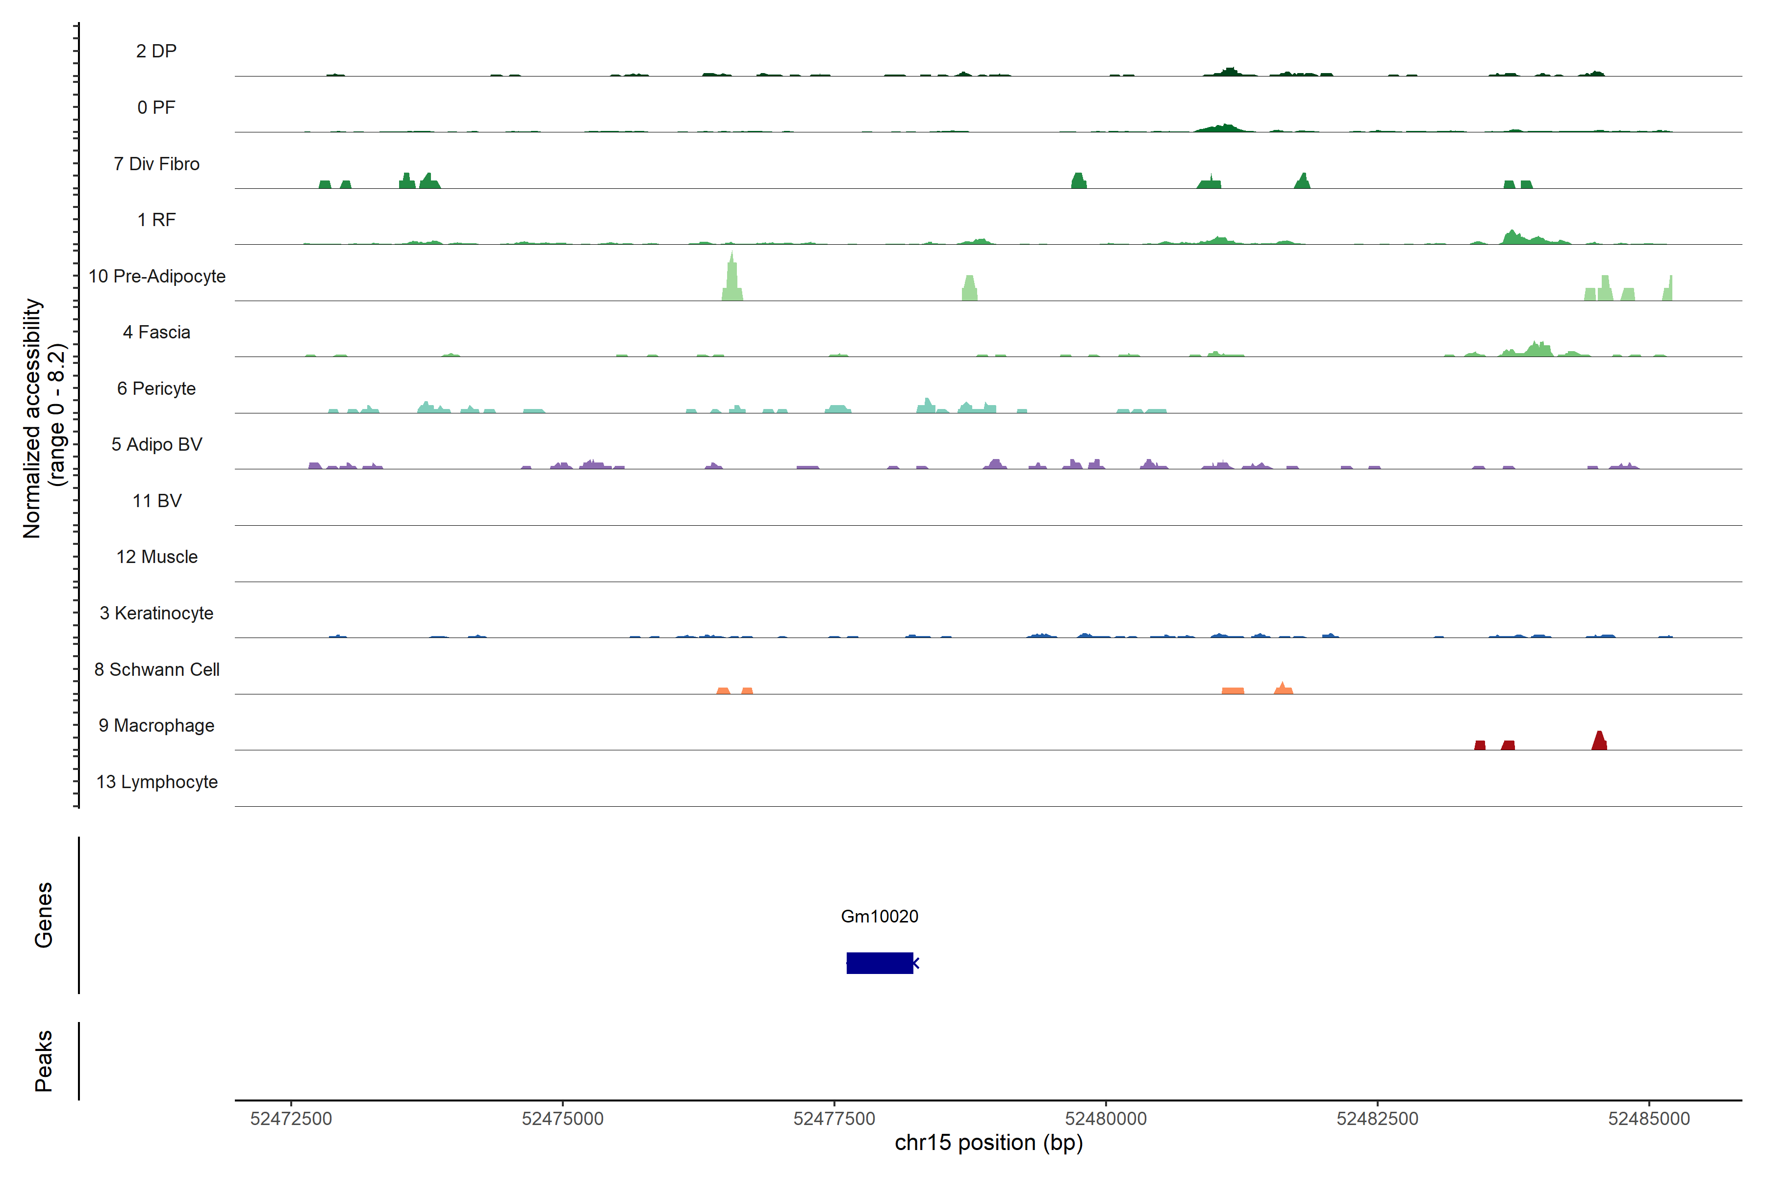Select the 7 Div Fibro track label
1765x1177 pixels.
[x=156, y=164]
